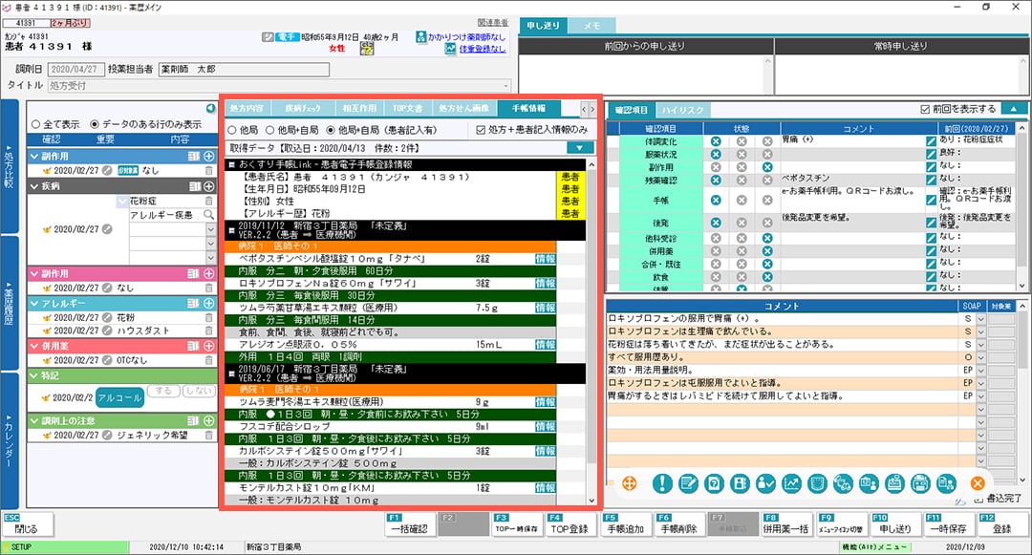The width and height of the screenshot is (1032, 555).
Task: Delete the OTCなし entry
Action: (208, 360)
